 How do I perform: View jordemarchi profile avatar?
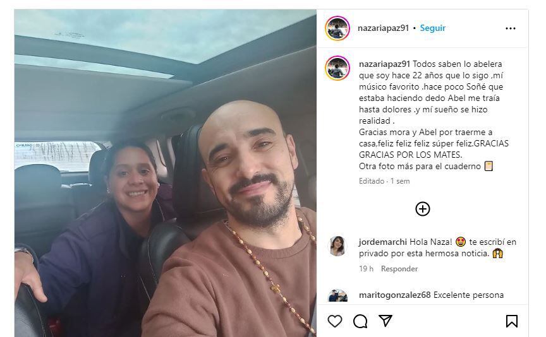(x=337, y=246)
